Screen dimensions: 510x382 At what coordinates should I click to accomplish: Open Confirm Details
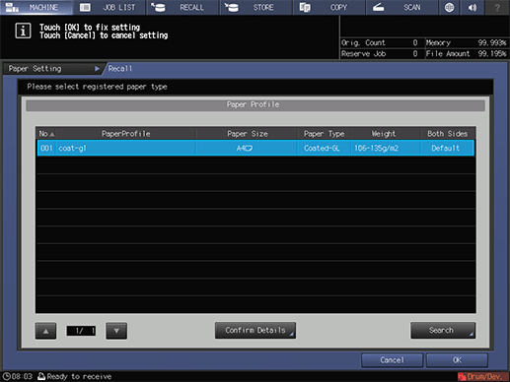(x=255, y=330)
